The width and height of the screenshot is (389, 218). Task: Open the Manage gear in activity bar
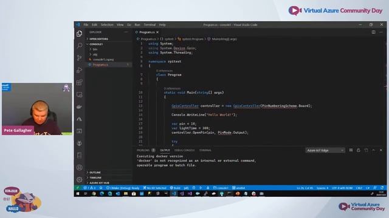click(x=80, y=179)
